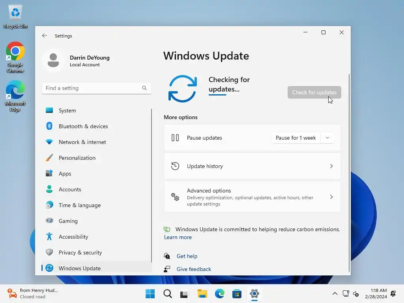Click the Find a setting search box
Viewport: 404px width, 303px height.
click(x=97, y=88)
